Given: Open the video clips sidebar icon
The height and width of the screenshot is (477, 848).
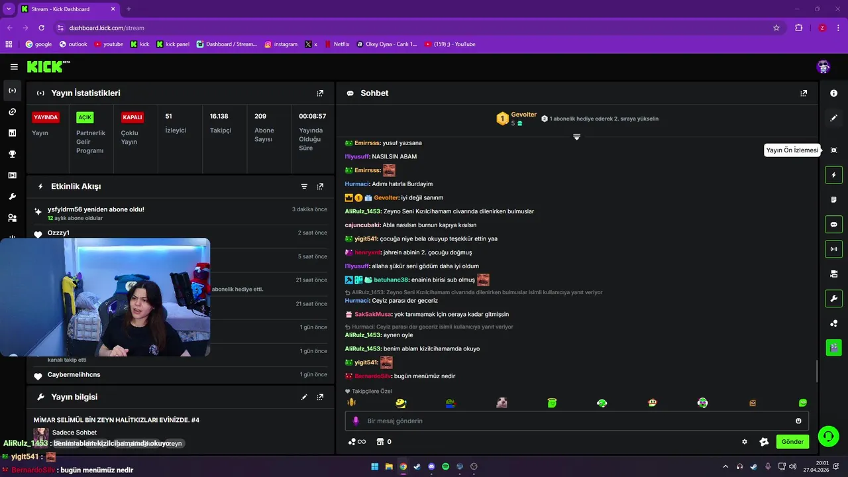Looking at the screenshot, I should click(12, 176).
